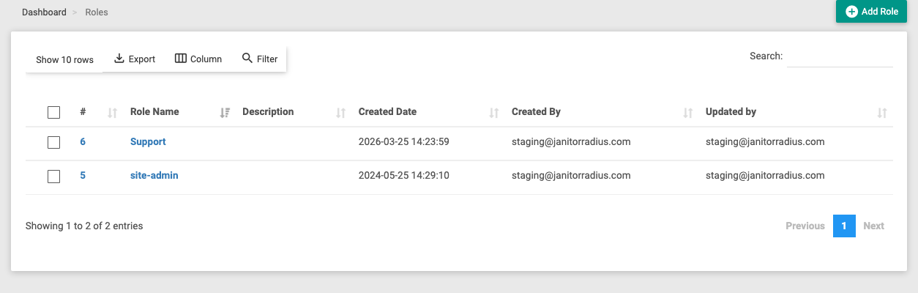Open the Support role link
Image resolution: width=918 pixels, height=293 pixels.
(148, 141)
